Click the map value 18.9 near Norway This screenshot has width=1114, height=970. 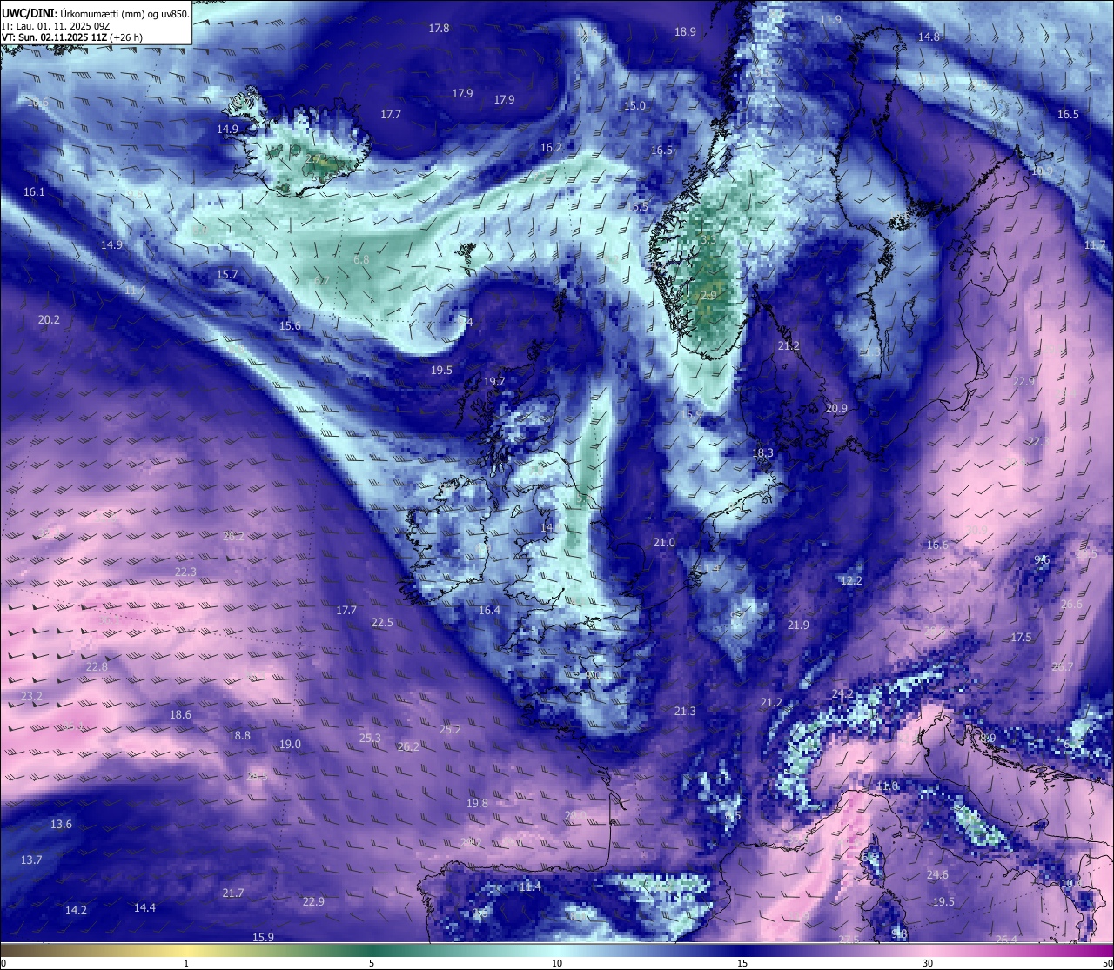tap(685, 32)
